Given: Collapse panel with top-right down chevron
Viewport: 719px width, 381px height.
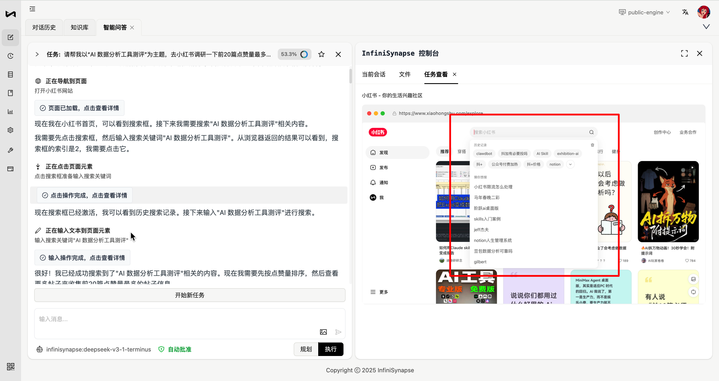Looking at the screenshot, I should pos(706,27).
